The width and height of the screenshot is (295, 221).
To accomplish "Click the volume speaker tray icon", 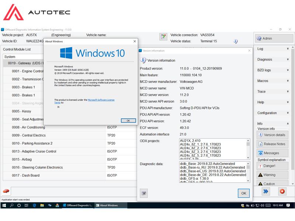I will click(x=262, y=206).
